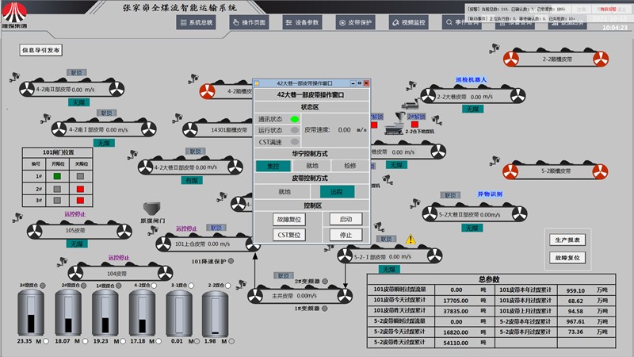
Task: Select 就地 under 华宁控制方式
Action: tap(312, 166)
